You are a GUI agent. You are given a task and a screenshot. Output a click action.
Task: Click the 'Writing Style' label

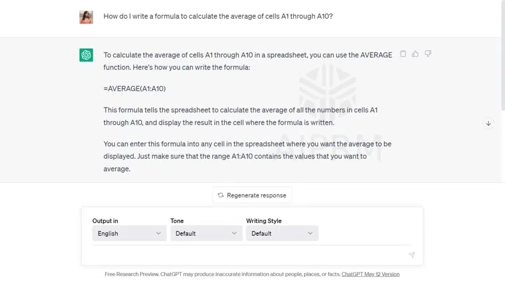click(264, 221)
